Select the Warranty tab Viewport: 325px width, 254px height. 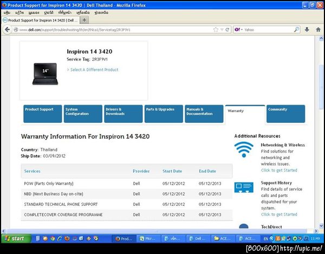(245, 115)
